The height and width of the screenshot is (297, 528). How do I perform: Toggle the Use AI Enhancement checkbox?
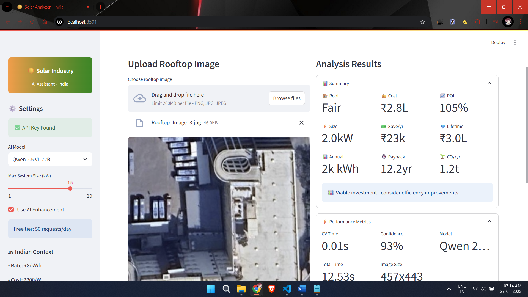[x=11, y=210]
